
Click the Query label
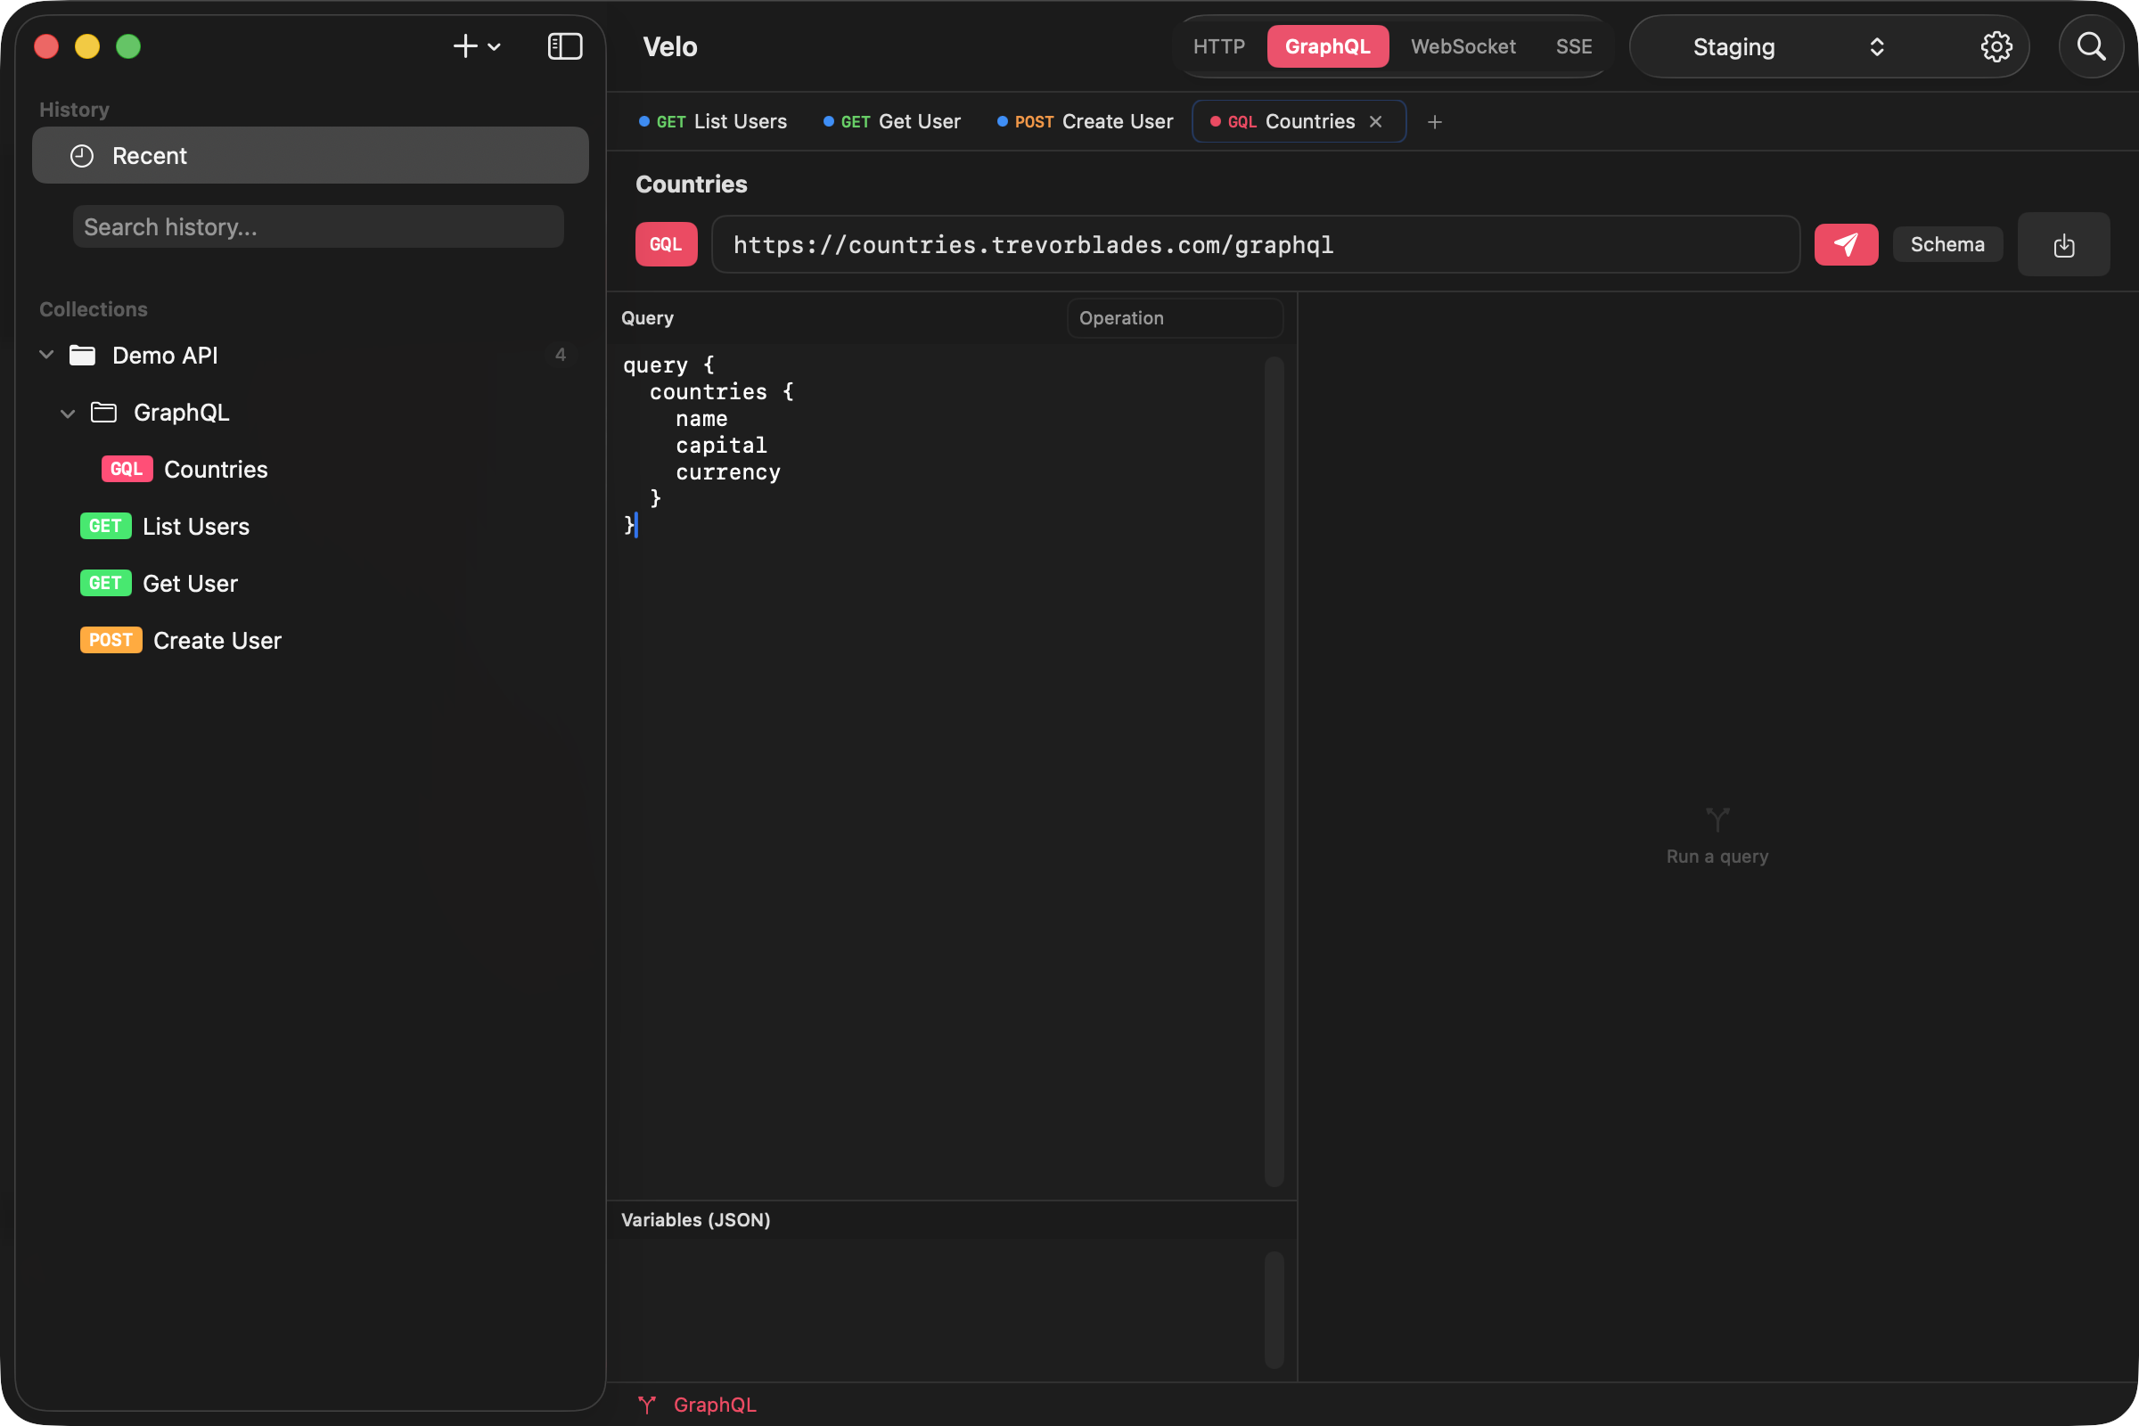point(648,318)
